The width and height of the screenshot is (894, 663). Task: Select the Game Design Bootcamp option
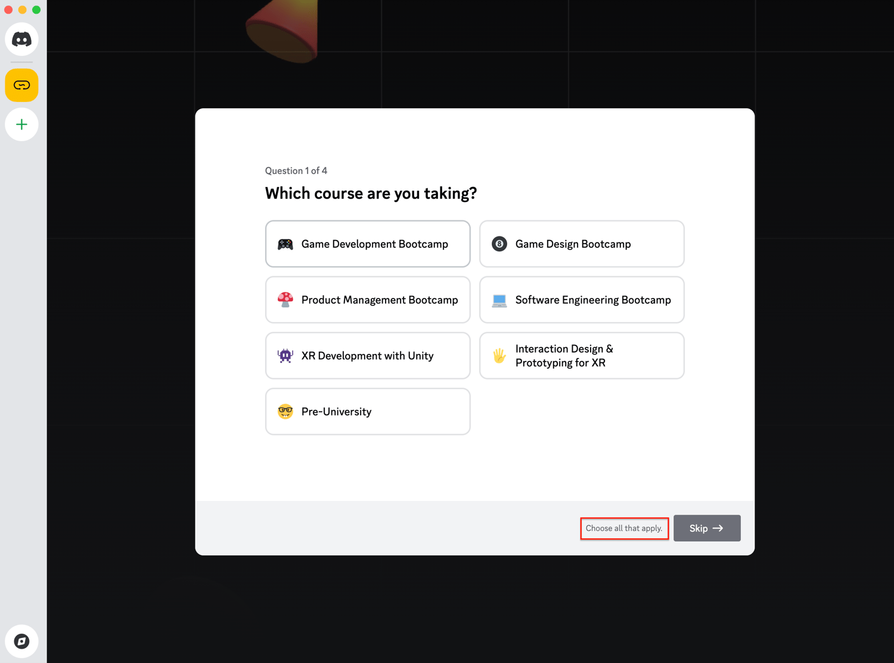pos(581,244)
